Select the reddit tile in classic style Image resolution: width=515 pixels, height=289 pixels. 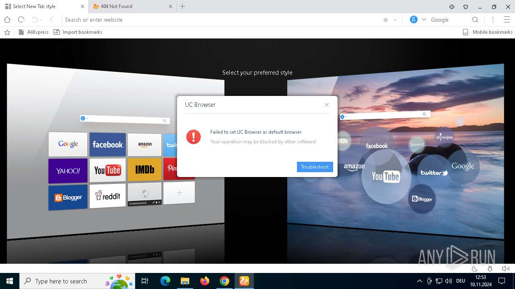[108, 196]
